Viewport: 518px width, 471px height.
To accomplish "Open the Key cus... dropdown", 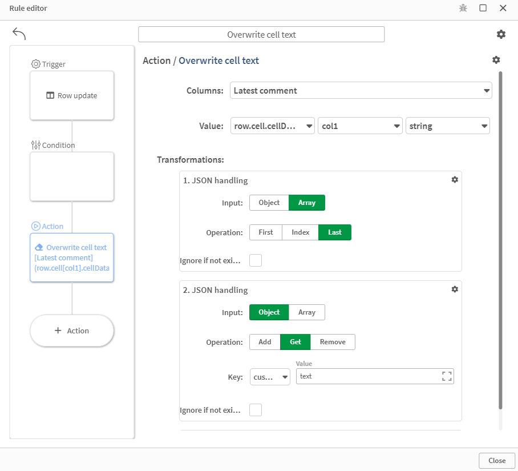I will click(x=270, y=377).
